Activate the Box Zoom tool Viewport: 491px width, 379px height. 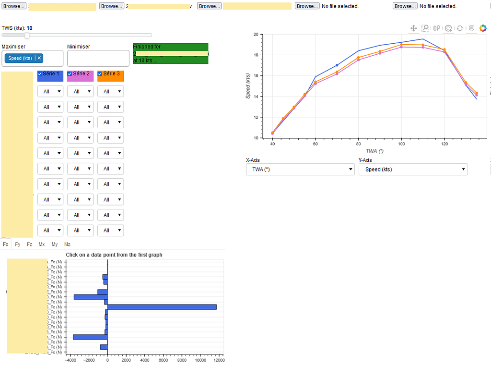[x=425, y=28]
